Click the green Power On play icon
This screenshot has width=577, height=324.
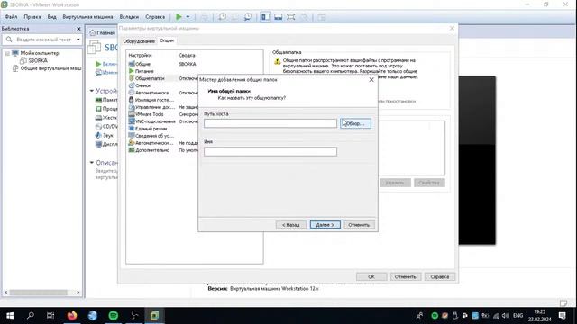click(179, 17)
